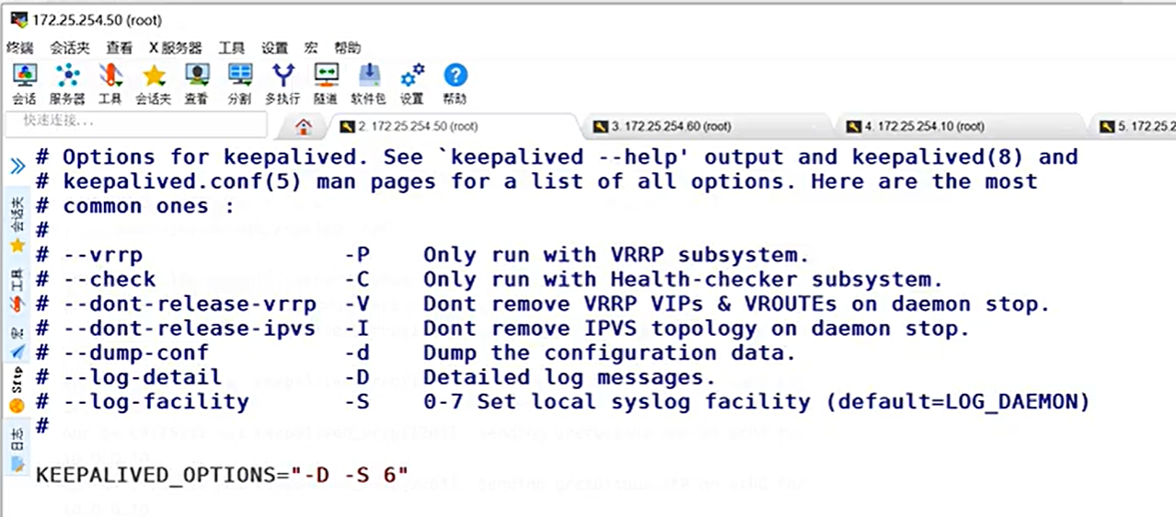Open the 会话夹 menu in menu bar
The width and height of the screenshot is (1176, 517).
click(x=70, y=48)
